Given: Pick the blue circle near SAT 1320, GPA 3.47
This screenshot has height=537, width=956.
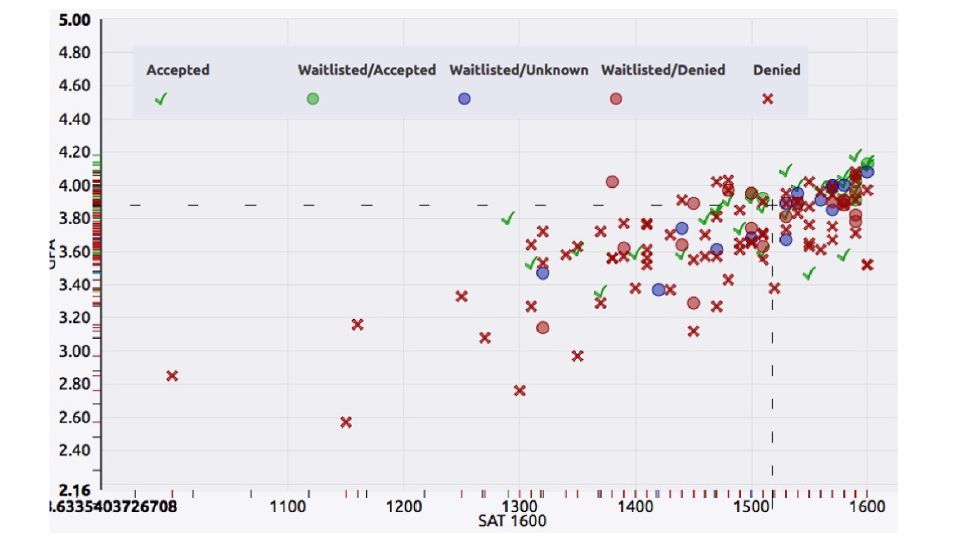Looking at the screenshot, I should [543, 273].
